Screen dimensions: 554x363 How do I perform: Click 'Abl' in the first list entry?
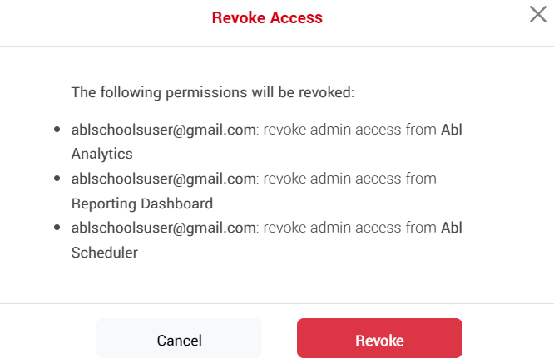coord(451,129)
